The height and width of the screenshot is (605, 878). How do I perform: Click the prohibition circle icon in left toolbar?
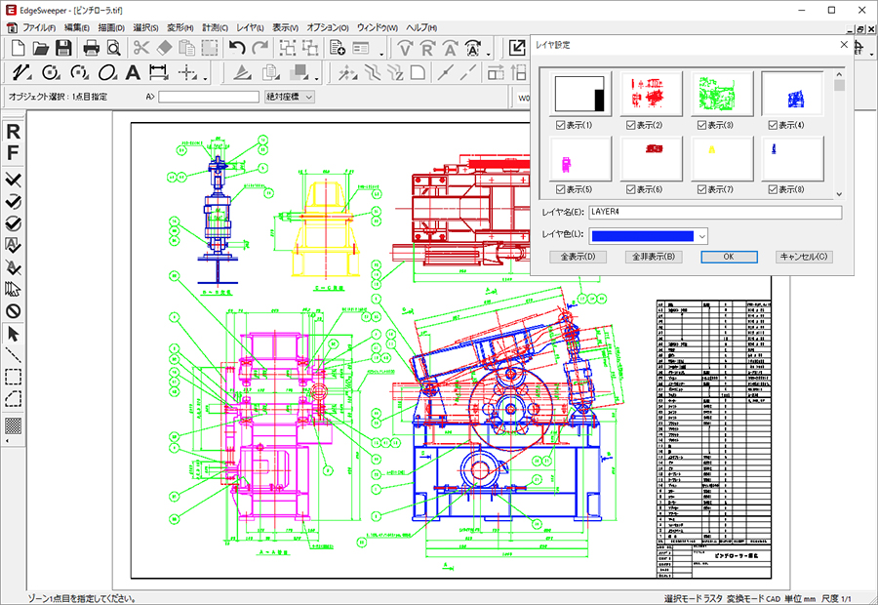pyautogui.click(x=14, y=311)
